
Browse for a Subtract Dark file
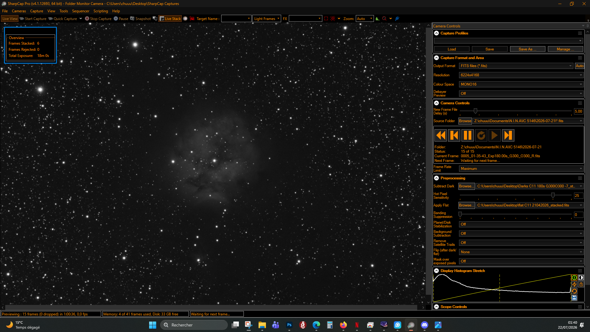tap(466, 186)
